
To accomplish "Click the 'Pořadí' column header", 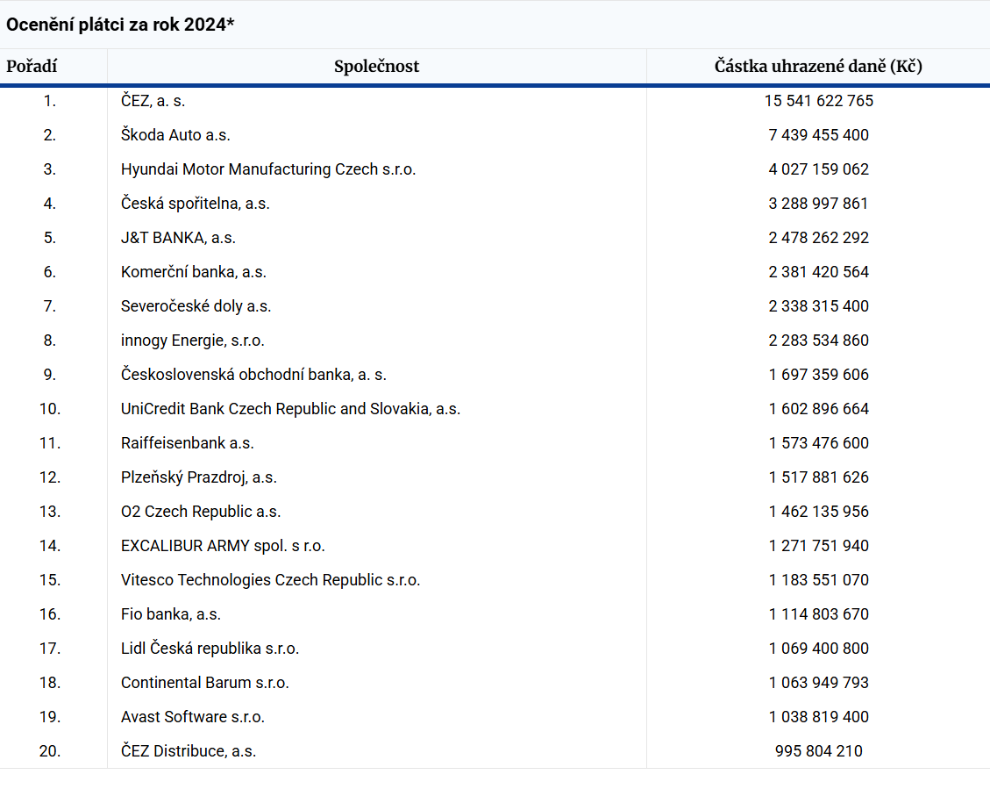I will click(x=32, y=67).
